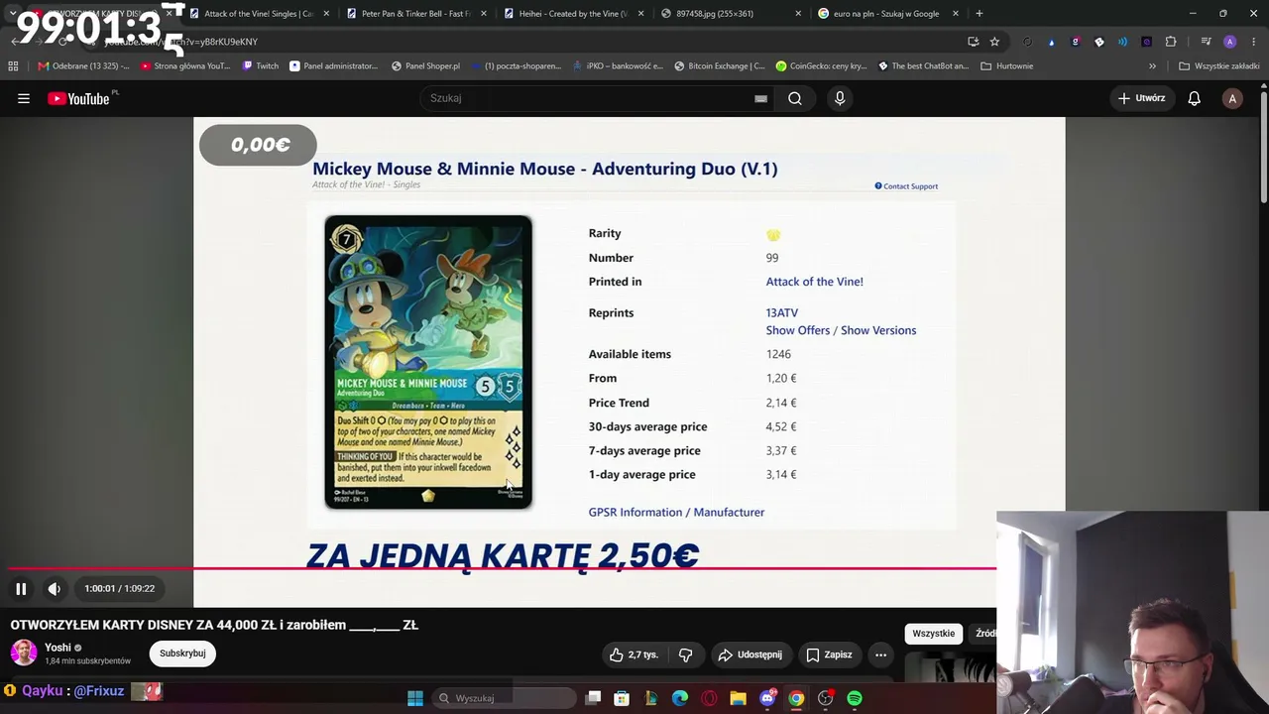Screen dimensions: 1269x714
Task: Open Microsoft Store from the taskbar
Action: coord(622,698)
